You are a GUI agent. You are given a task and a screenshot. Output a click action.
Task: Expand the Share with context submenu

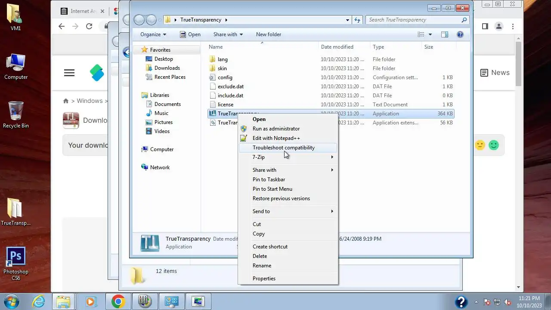[x=288, y=170]
